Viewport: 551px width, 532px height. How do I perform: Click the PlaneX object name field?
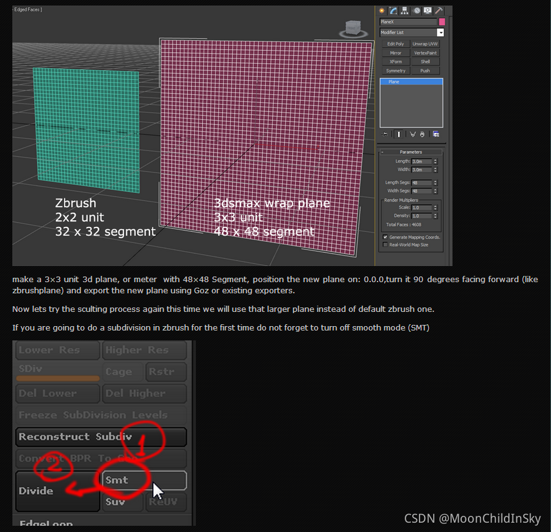coord(408,22)
